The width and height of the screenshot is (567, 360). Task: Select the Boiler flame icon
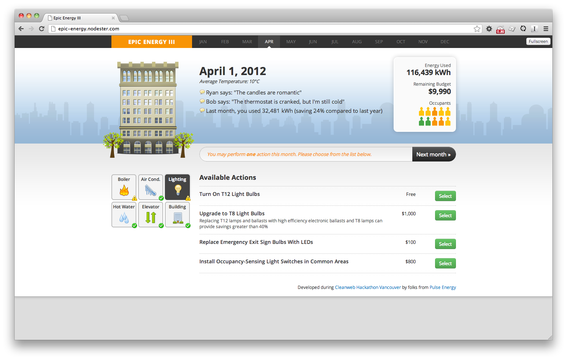124,190
